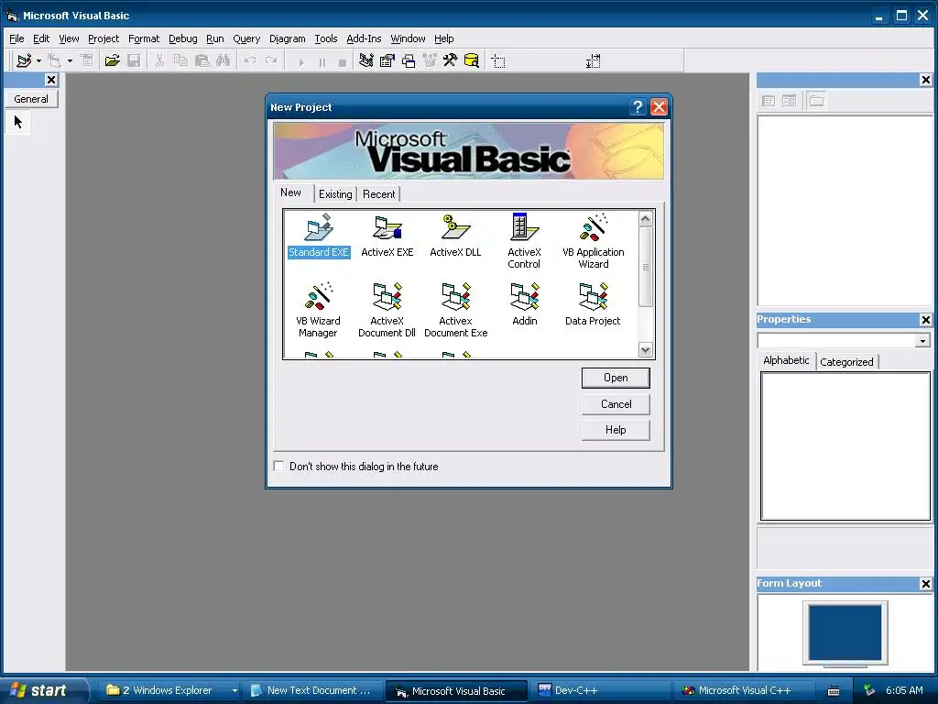Select the ActiveX Control project type

524,241
